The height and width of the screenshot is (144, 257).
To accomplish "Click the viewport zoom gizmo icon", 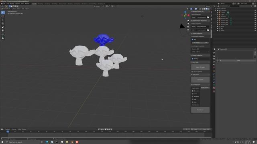I will (188, 20).
